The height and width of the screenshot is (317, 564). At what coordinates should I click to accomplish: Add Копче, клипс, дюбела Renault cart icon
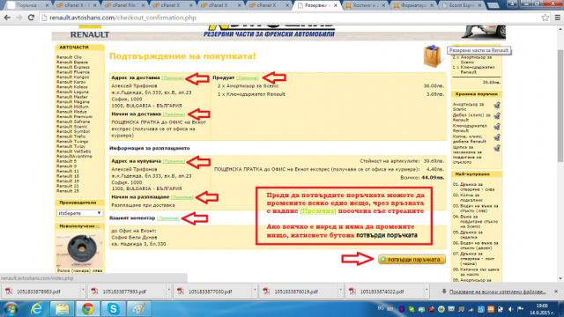click(497, 137)
